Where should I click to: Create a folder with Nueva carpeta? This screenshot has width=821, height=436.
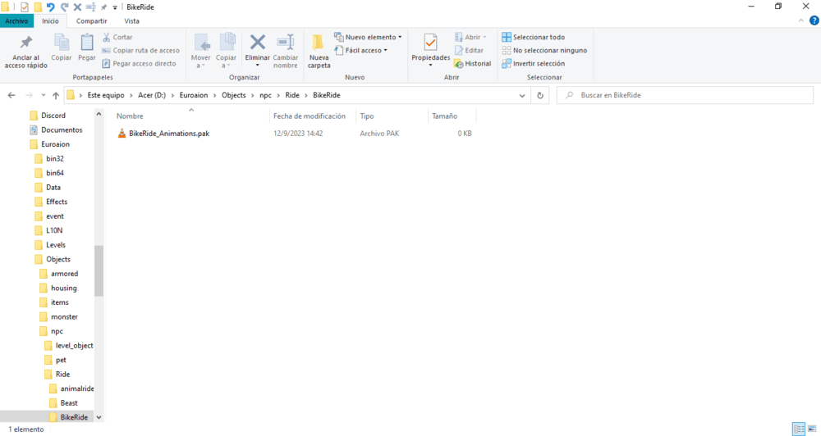pos(319,49)
